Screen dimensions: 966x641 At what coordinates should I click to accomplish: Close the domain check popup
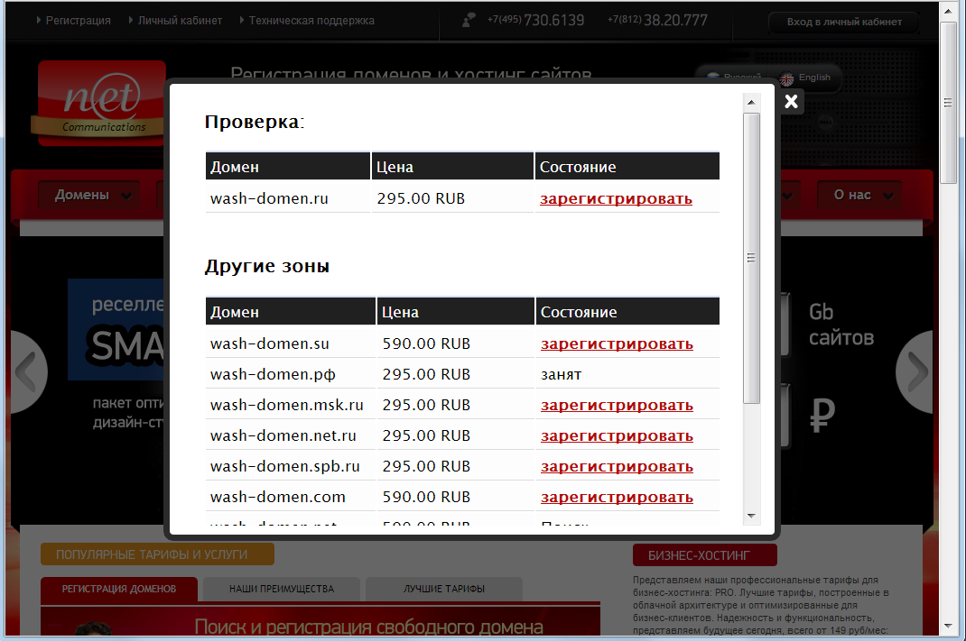(x=791, y=101)
